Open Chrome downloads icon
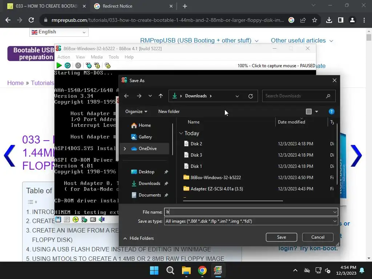 coord(329,20)
